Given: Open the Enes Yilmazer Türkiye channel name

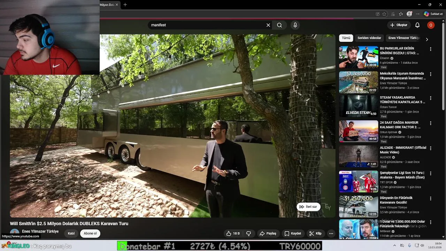Looking at the screenshot, I should tap(40, 231).
